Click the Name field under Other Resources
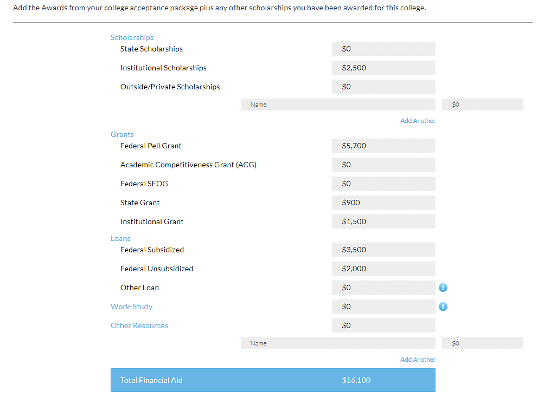 coord(337,343)
